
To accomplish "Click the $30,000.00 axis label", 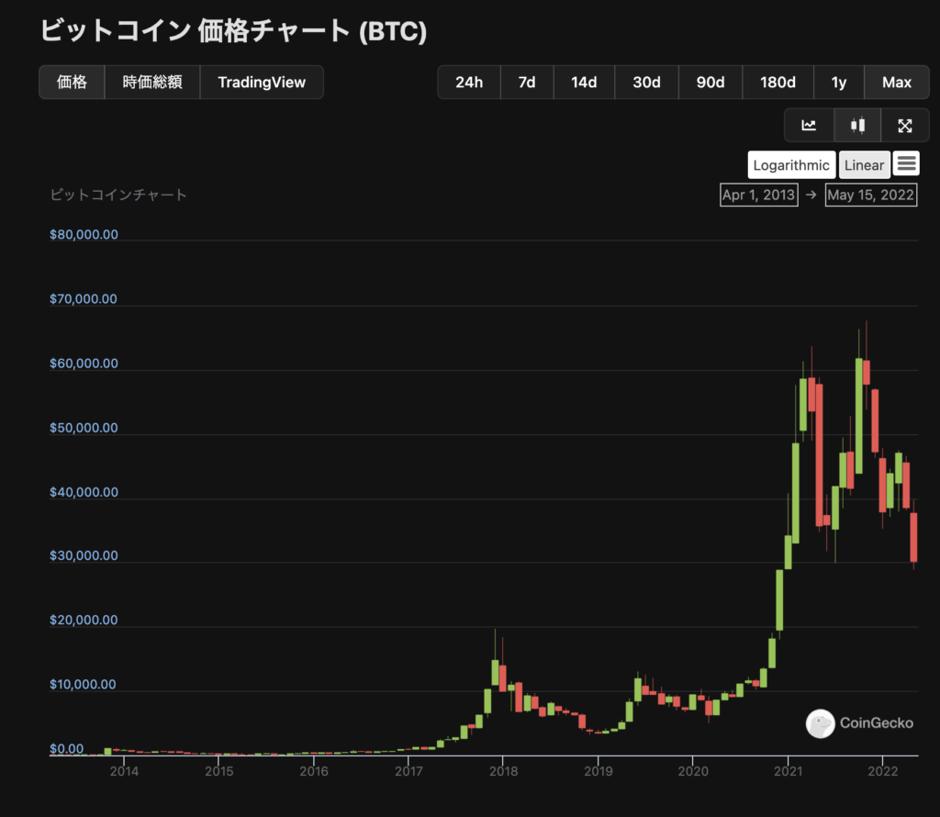I will tap(84, 555).
